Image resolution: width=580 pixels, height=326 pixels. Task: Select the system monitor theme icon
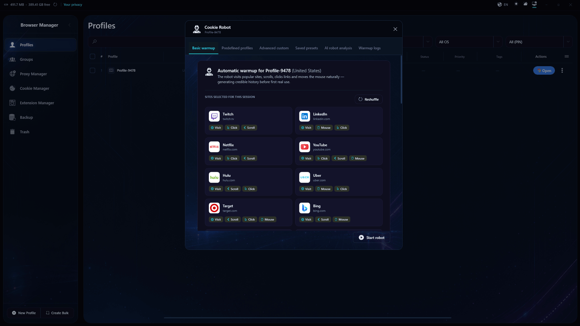click(534, 4)
